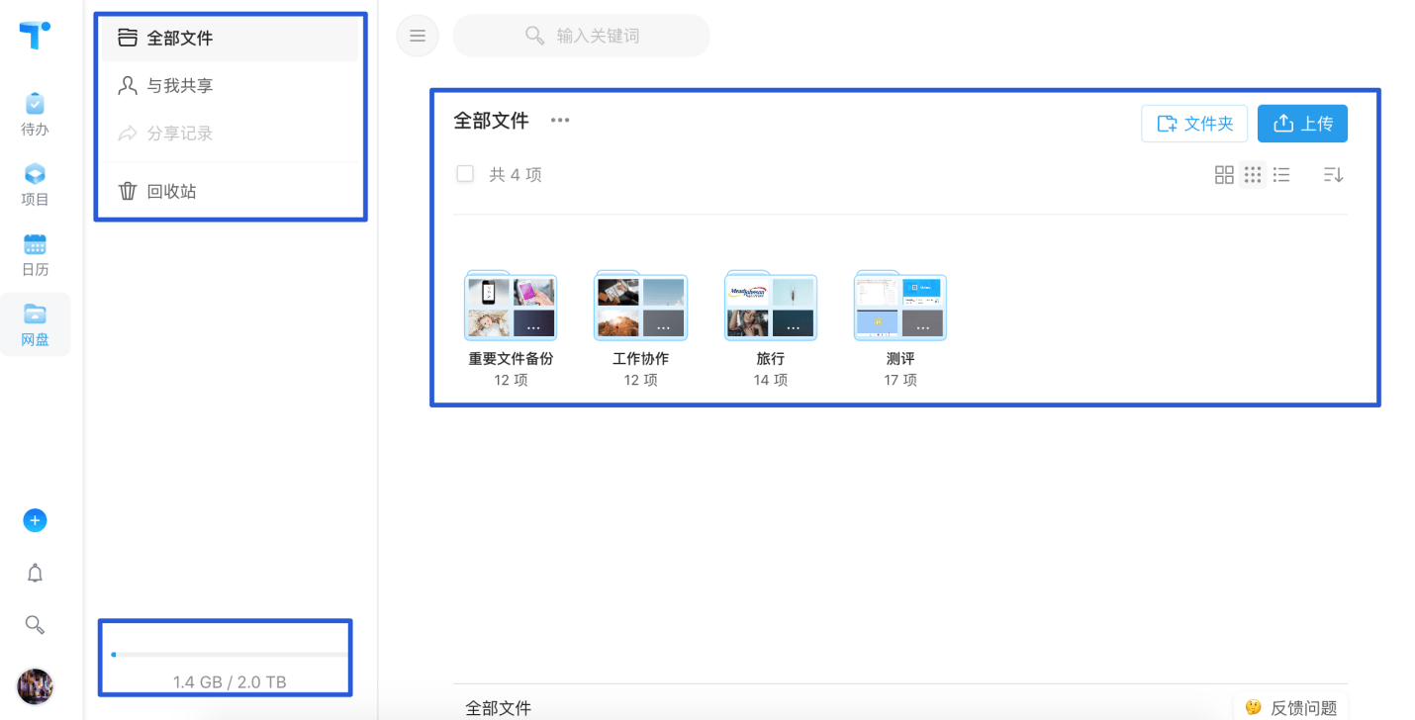
Task: Switch to list view layout
Action: pos(1281,175)
